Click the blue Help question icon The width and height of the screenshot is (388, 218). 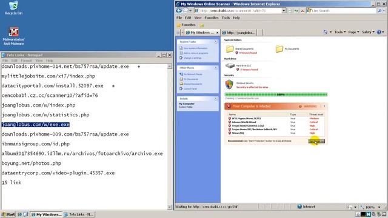(379, 32)
